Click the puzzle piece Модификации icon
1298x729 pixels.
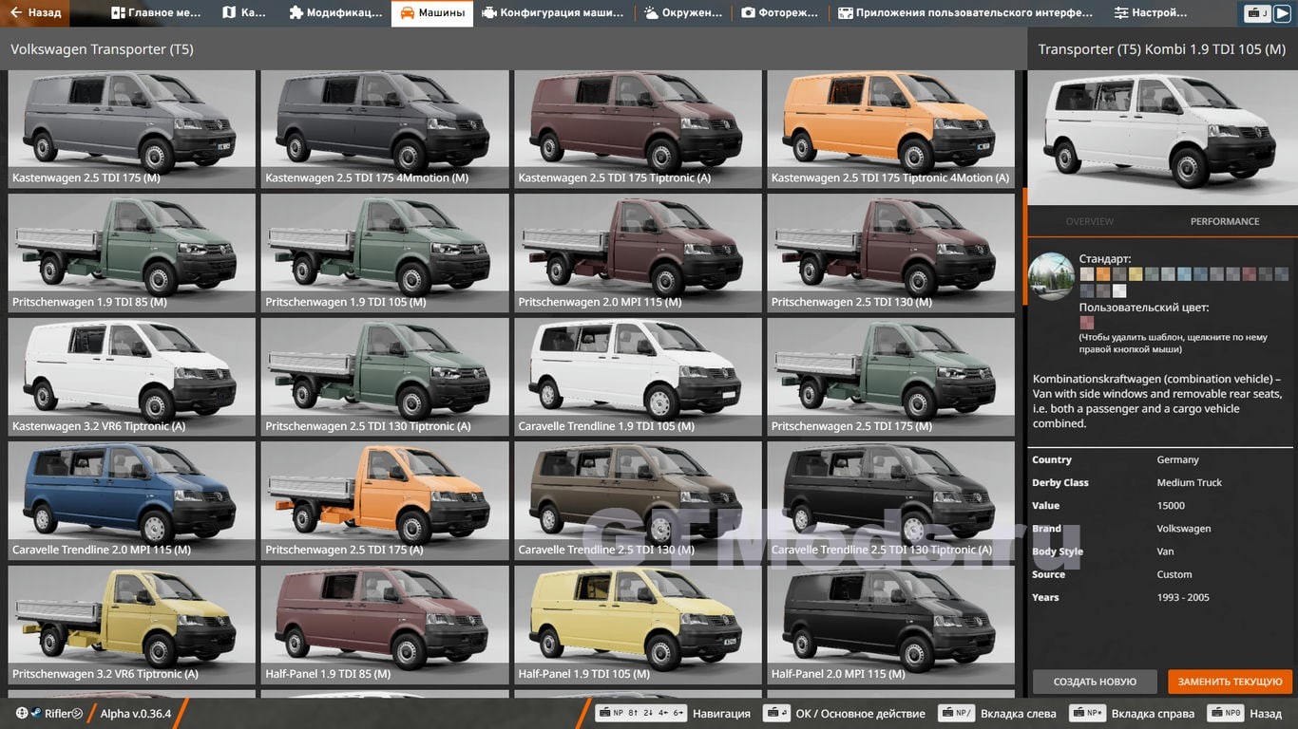click(x=296, y=13)
